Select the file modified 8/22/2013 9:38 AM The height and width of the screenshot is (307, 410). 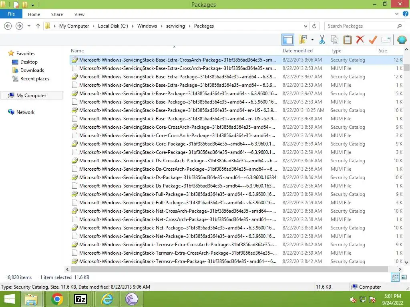(x=237, y=118)
